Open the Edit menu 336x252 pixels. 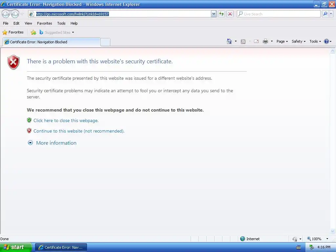pyautogui.click(x=16, y=23)
